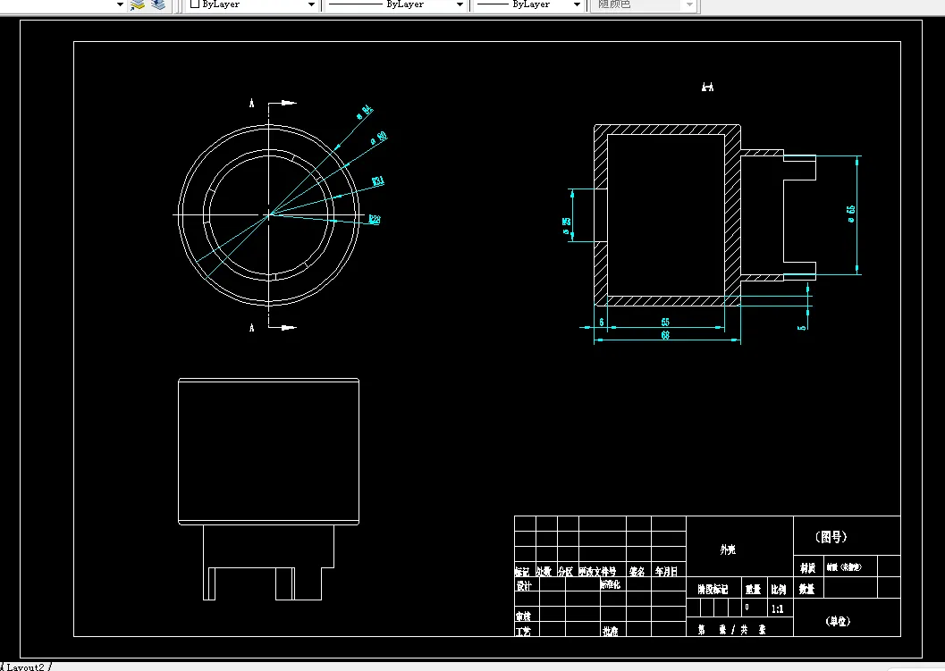Switch to the Layout2 tab
The width and height of the screenshot is (945, 671).
(25, 667)
